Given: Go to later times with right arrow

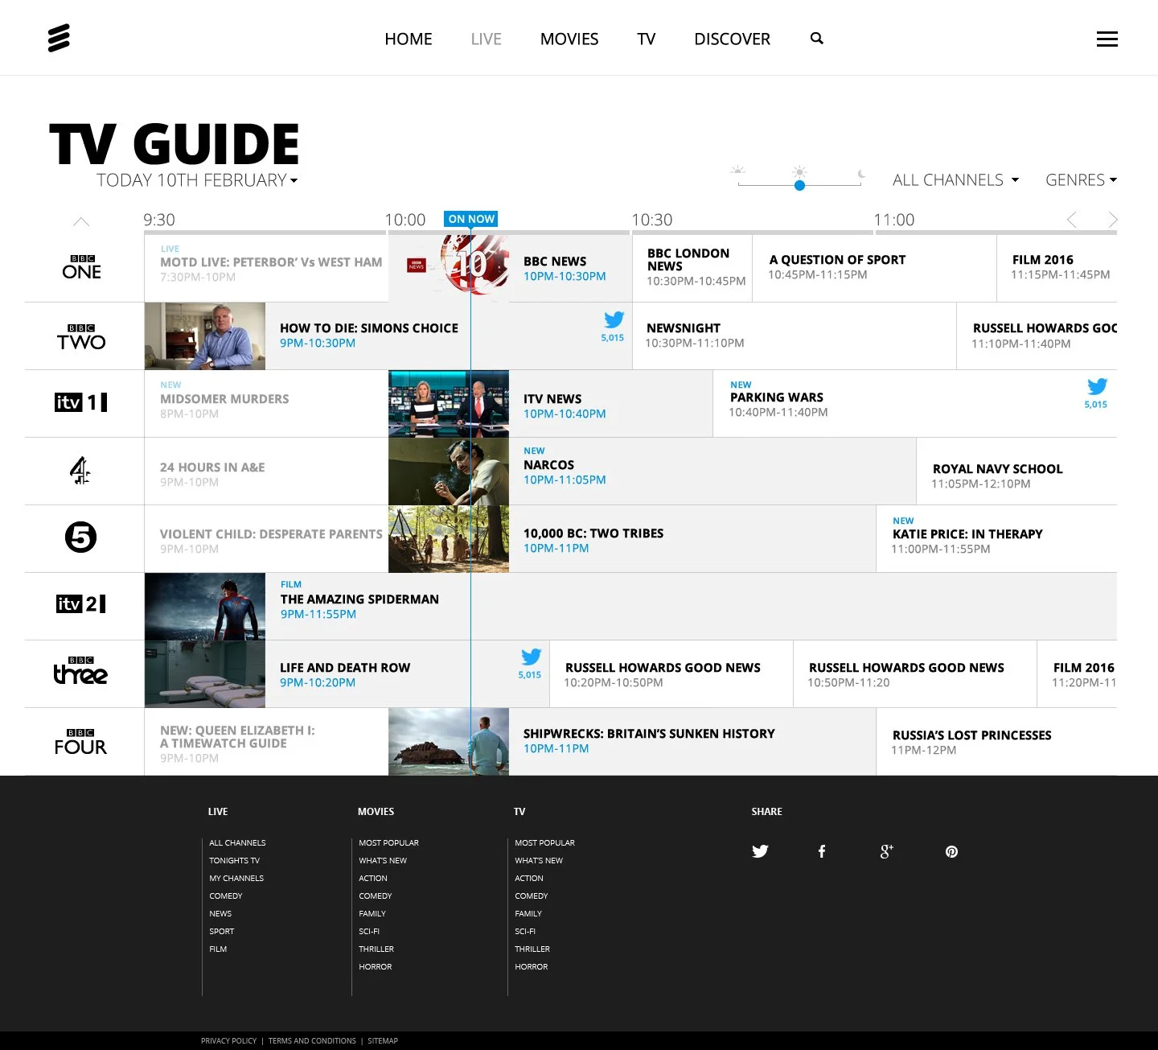Looking at the screenshot, I should coord(1112,220).
